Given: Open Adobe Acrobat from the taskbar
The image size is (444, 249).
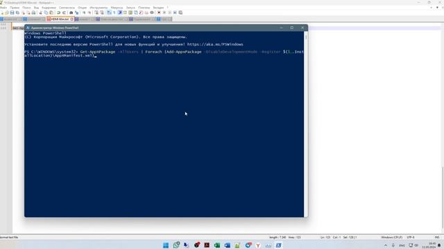Looking at the screenshot, I should 207,245.
